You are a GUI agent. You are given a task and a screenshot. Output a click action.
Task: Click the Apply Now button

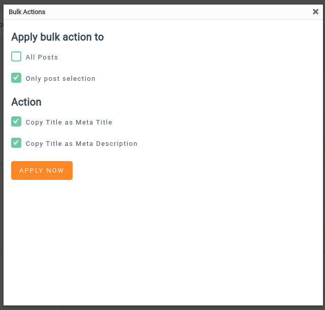(x=42, y=171)
